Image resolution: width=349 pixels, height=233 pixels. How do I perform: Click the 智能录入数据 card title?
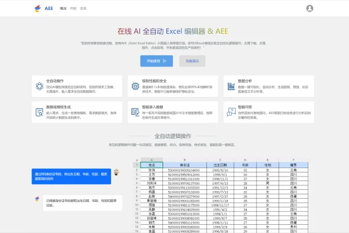(x=152, y=107)
